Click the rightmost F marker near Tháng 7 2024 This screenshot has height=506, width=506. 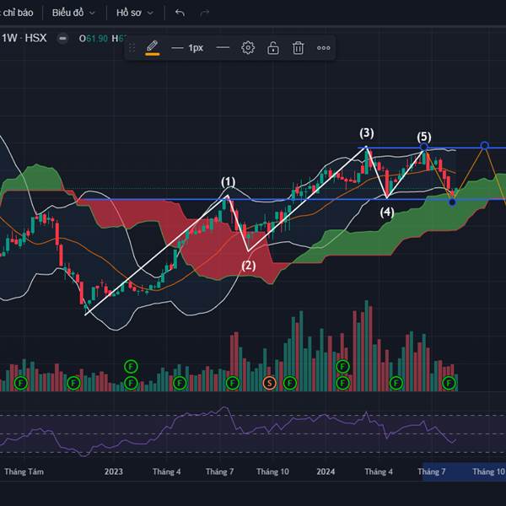pos(449,383)
